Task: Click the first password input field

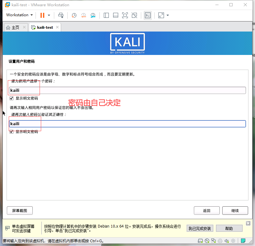Action: (x=127, y=90)
